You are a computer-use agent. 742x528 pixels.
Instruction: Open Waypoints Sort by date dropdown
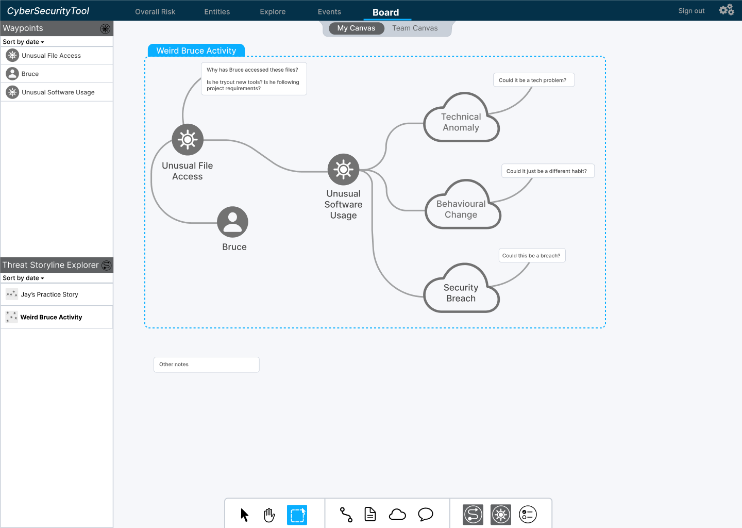coord(23,42)
